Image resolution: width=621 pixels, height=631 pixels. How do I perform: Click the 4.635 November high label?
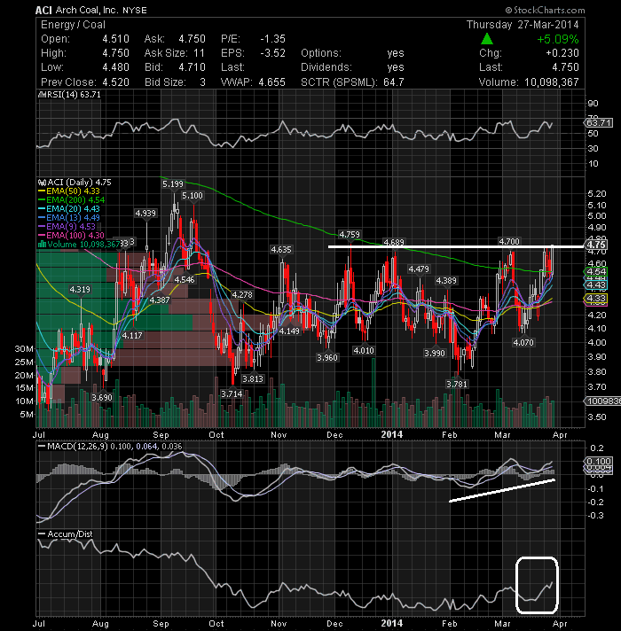point(280,250)
